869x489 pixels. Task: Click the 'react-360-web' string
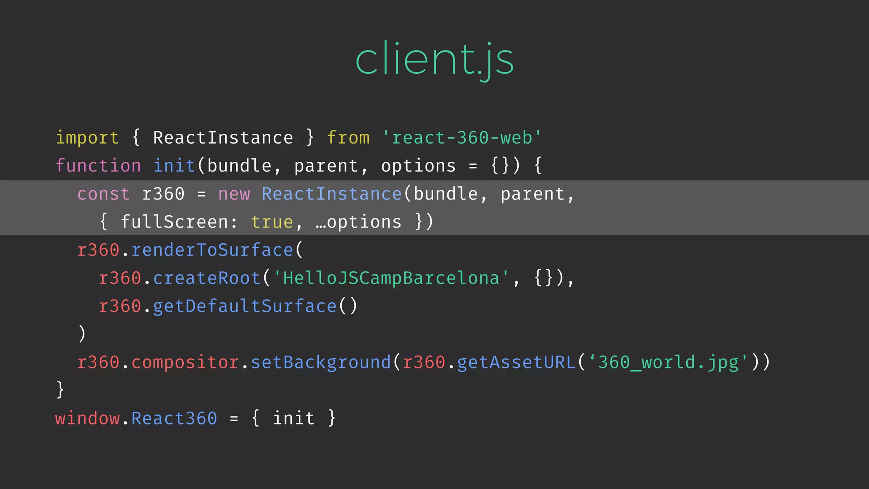(x=462, y=138)
